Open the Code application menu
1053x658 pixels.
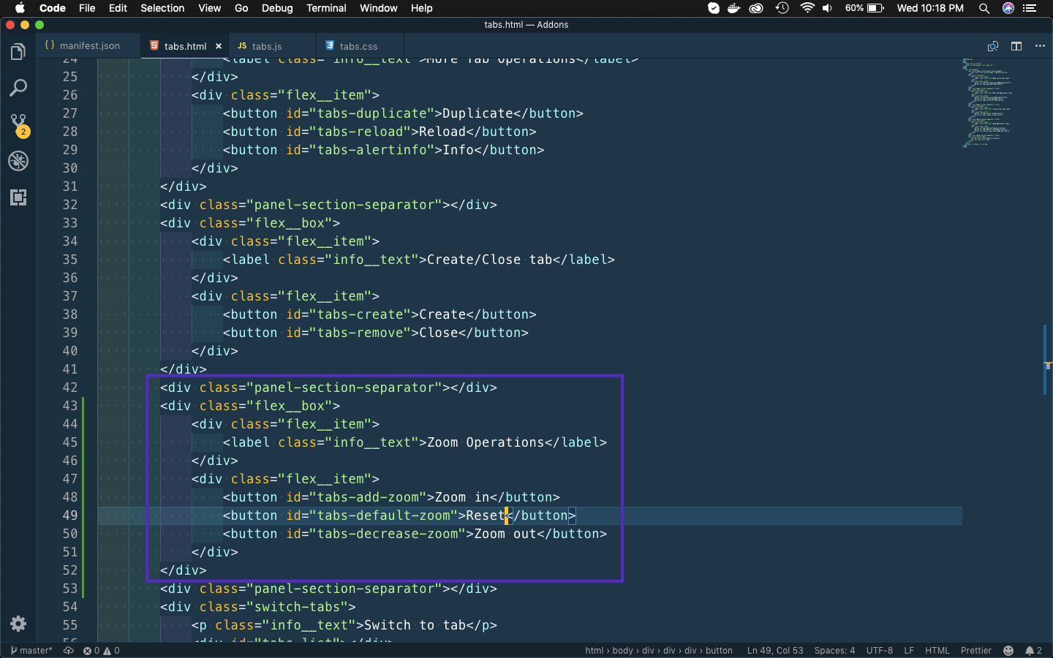pos(52,8)
